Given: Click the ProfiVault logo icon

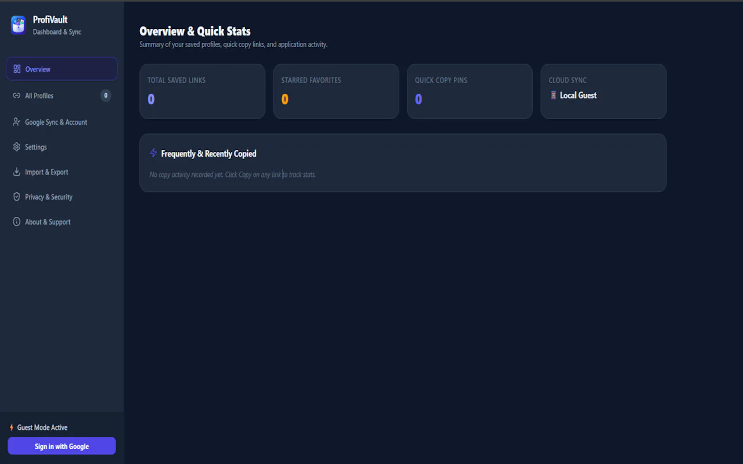Looking at the screenshot, I should point(18,25).
